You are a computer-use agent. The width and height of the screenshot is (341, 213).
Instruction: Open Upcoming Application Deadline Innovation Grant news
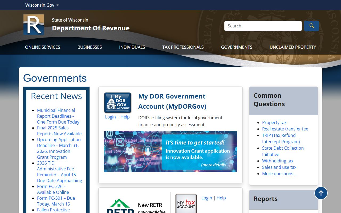(x=59, y=148)
